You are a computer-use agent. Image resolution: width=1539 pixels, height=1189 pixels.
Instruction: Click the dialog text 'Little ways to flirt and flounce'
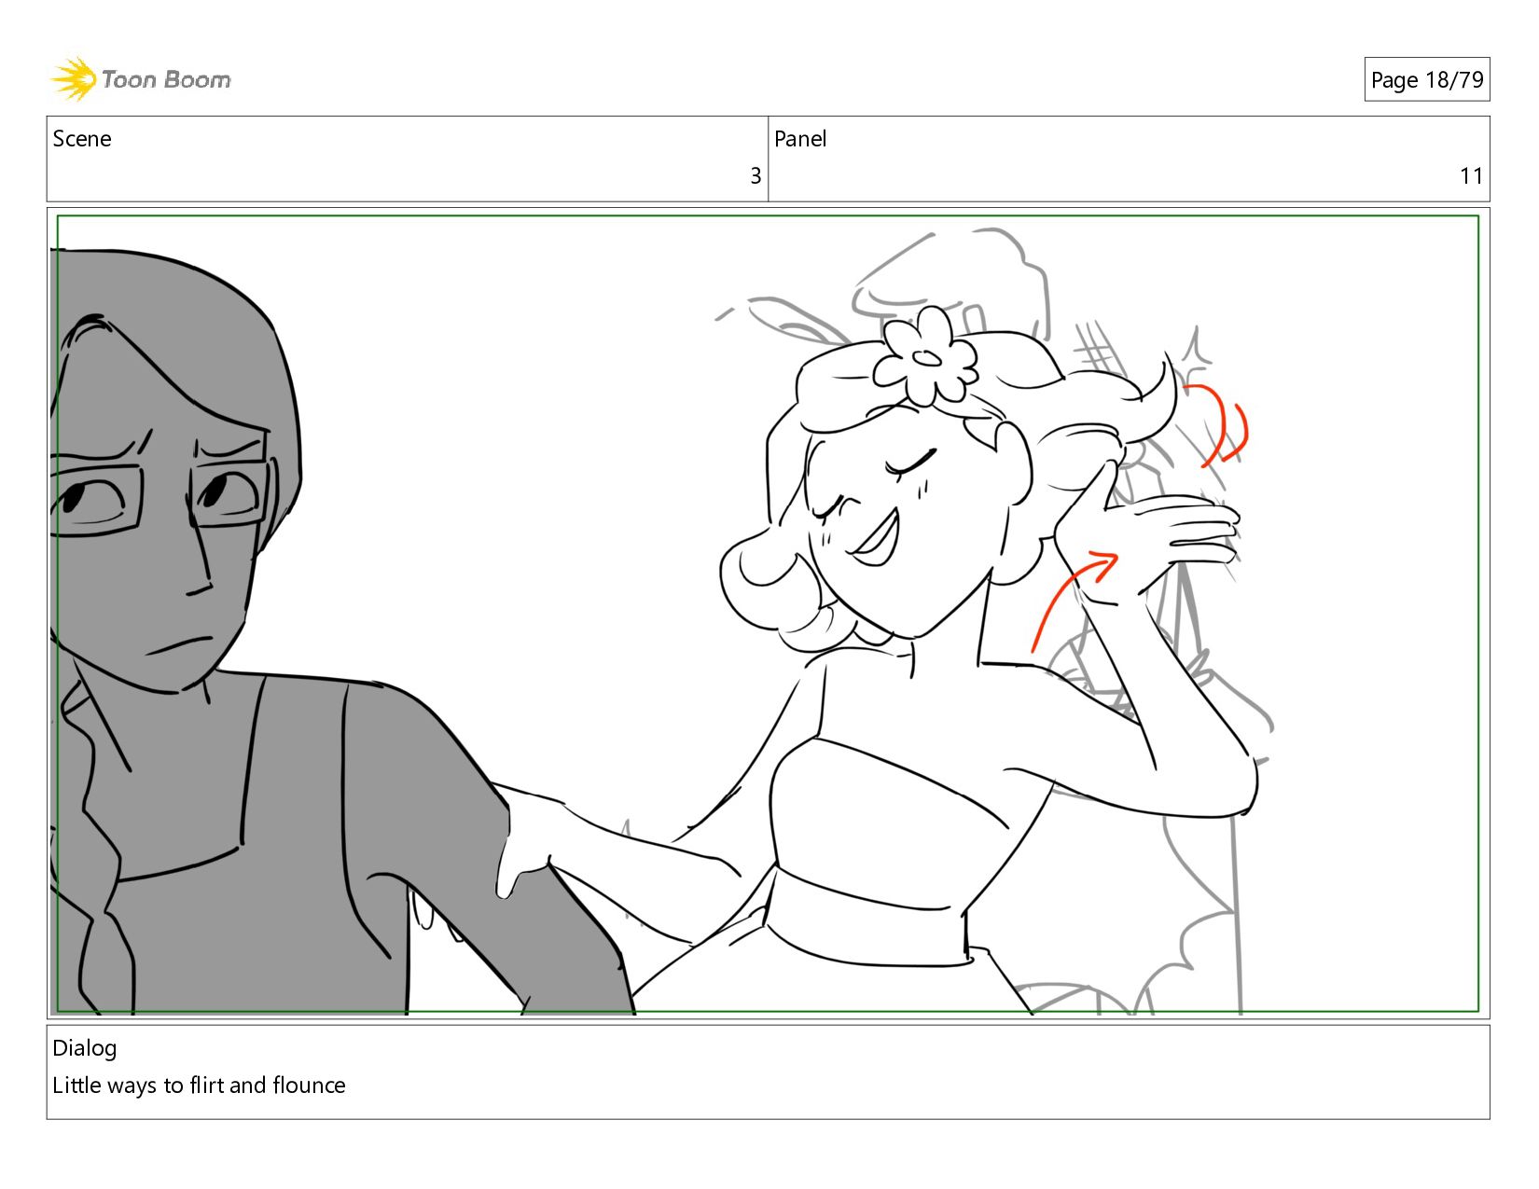pyautogui.click(x=199, y=1085)
